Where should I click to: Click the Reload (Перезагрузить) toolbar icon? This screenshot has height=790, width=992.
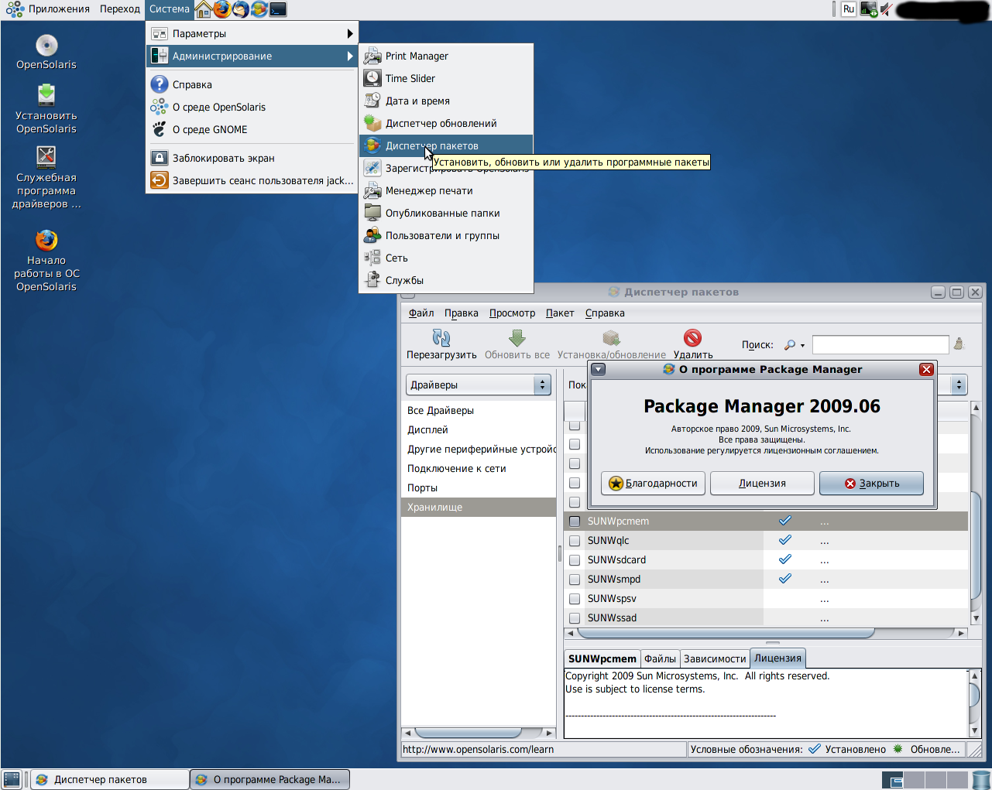click(441, 338)
